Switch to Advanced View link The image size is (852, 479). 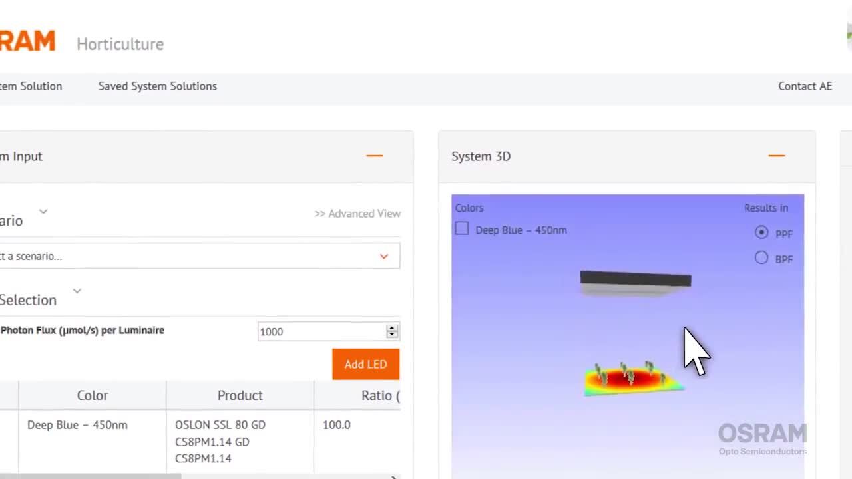pyautogui.click(x=357, y=214)
